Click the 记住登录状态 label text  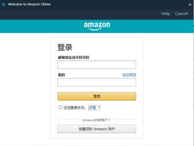coord(74,108)
